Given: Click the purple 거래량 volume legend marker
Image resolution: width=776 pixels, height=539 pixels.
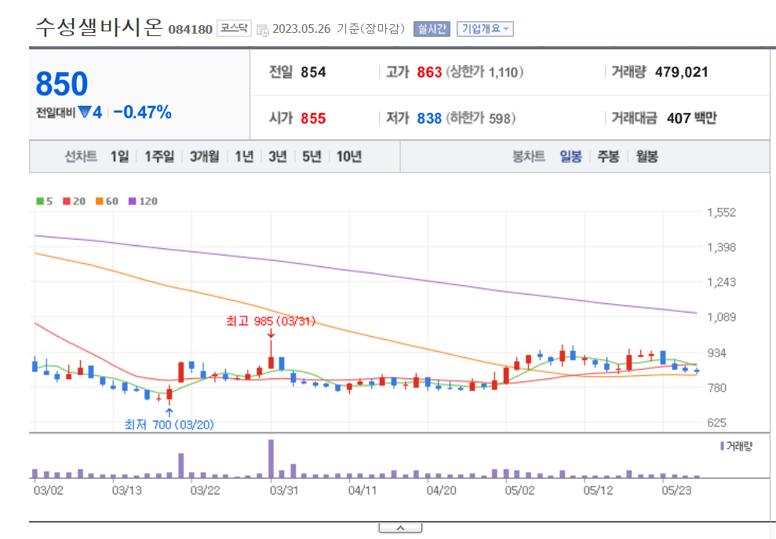Looking at the screenshot, I should point(722,446).
